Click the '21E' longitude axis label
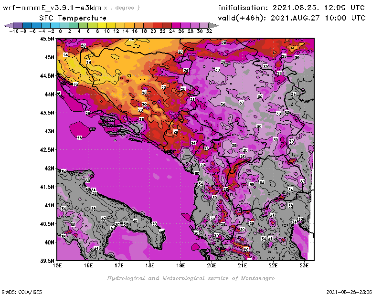This screenshot has height=295, width=382. pos(243,265)
